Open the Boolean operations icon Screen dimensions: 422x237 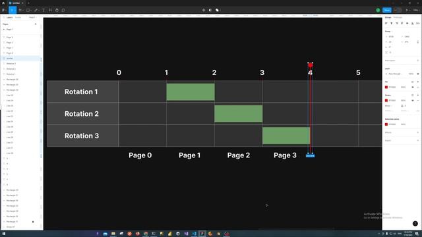[217, 11]
